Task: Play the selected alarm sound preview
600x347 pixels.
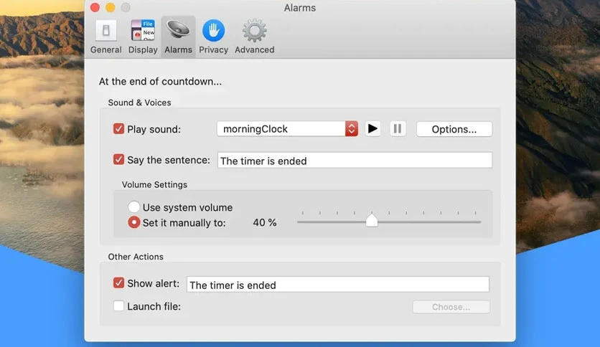Action: point(372,129)
